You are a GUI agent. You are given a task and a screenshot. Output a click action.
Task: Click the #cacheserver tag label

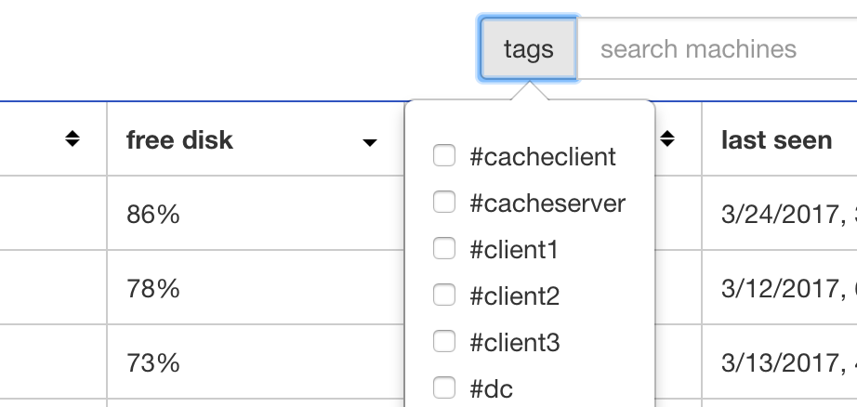(547, 203)
